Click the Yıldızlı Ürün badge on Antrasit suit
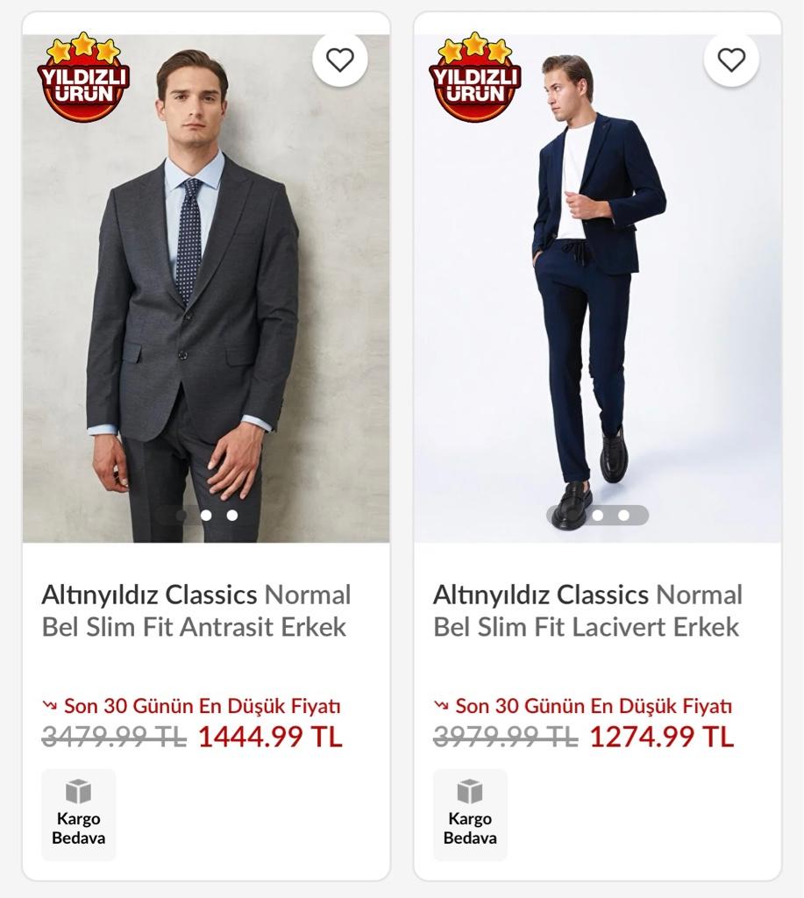This screenshot has height=898, width=804. pyautogui.click(x=83, y=79)
